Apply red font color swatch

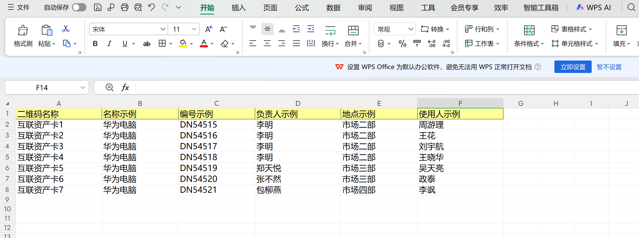pos(204,43)
